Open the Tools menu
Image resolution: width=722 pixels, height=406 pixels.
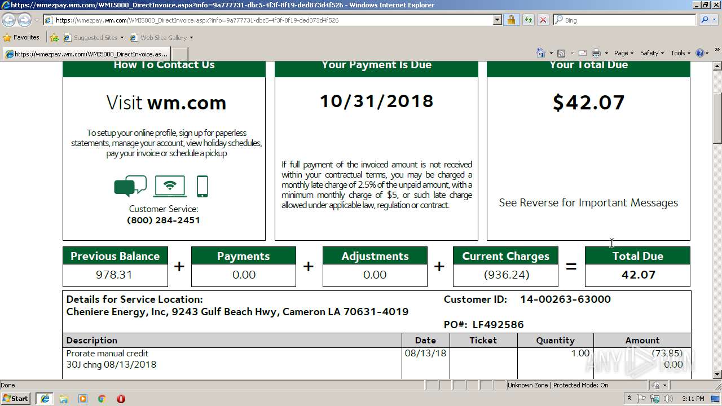[680, 53]
